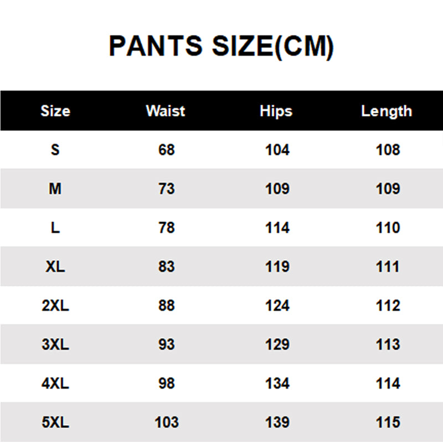The image size is (443, 443).
Task: Click length value 113 in 3XL row
Action: click(x=388, y=344)
